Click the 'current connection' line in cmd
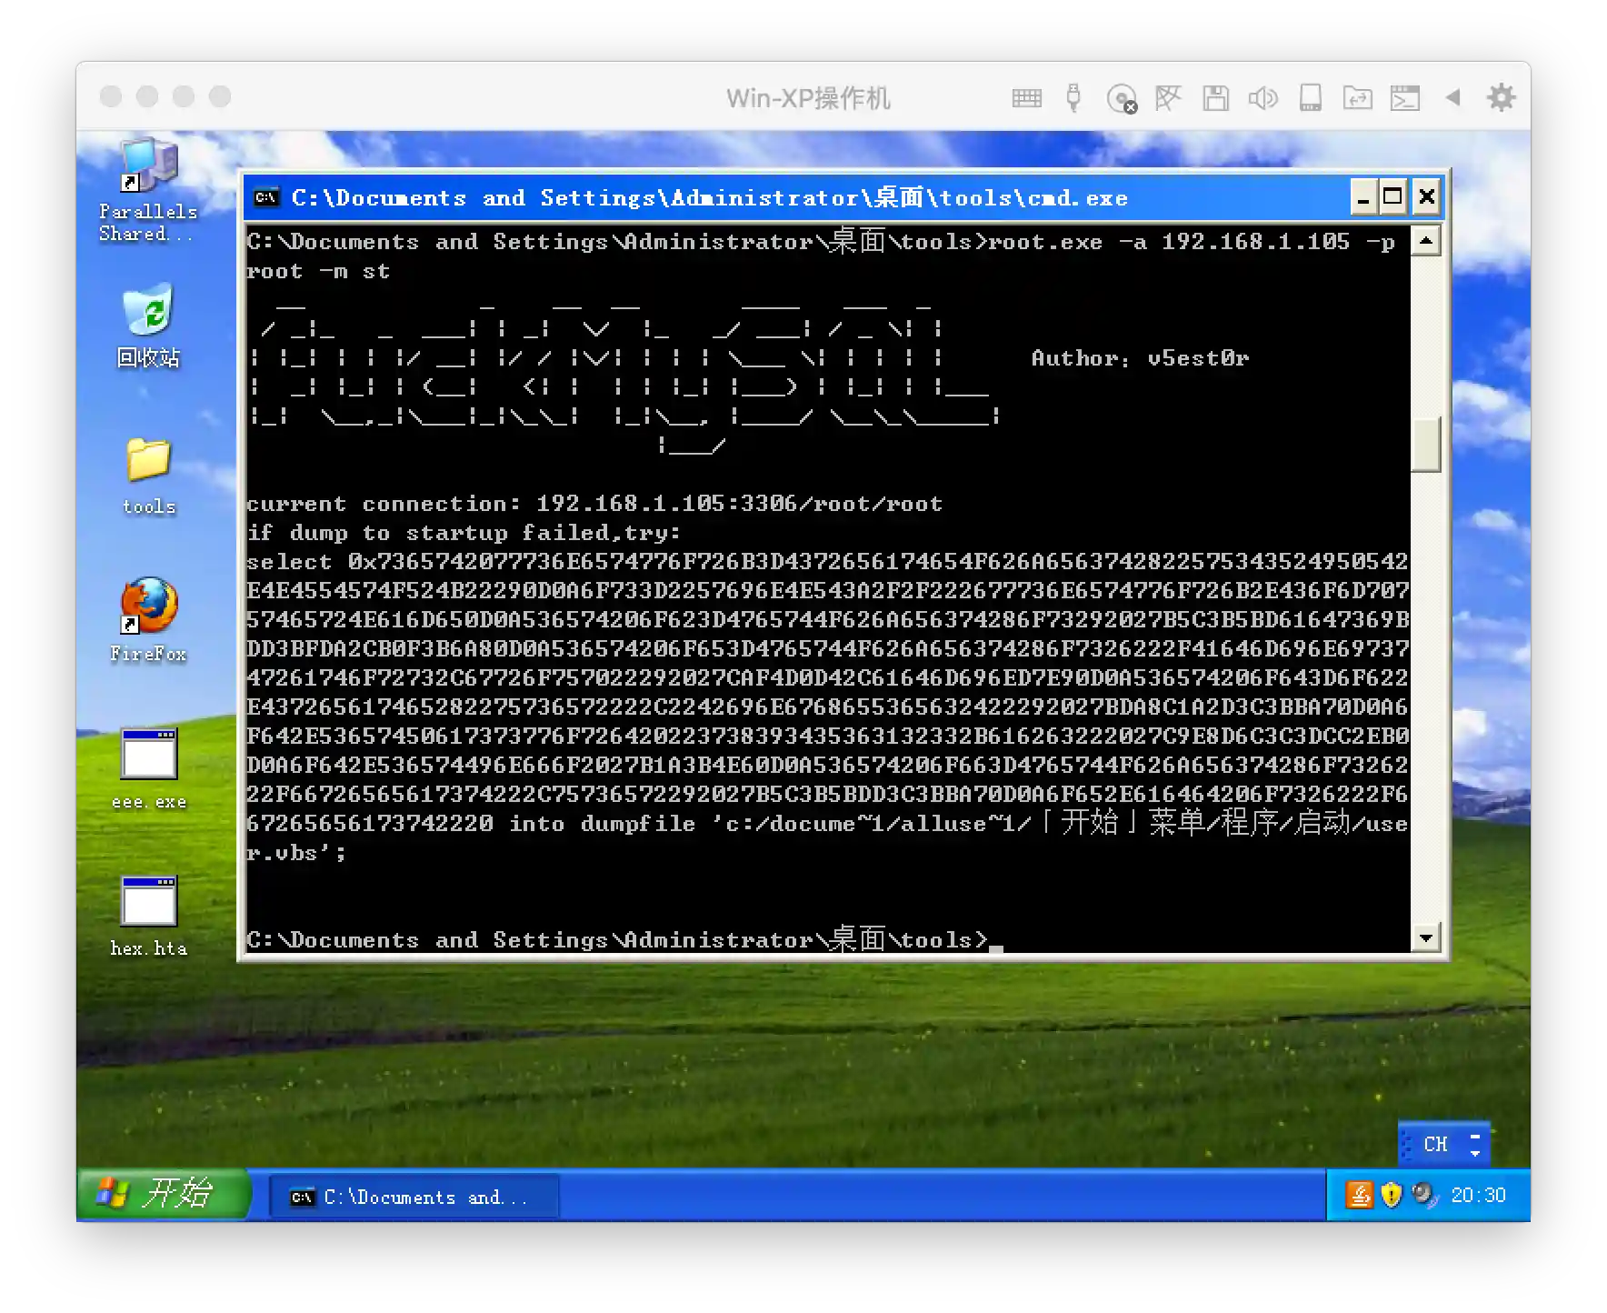 [x=594, y=504]
